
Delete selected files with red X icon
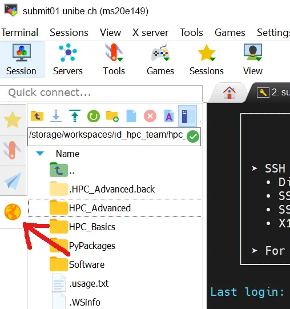coord(150,116)
